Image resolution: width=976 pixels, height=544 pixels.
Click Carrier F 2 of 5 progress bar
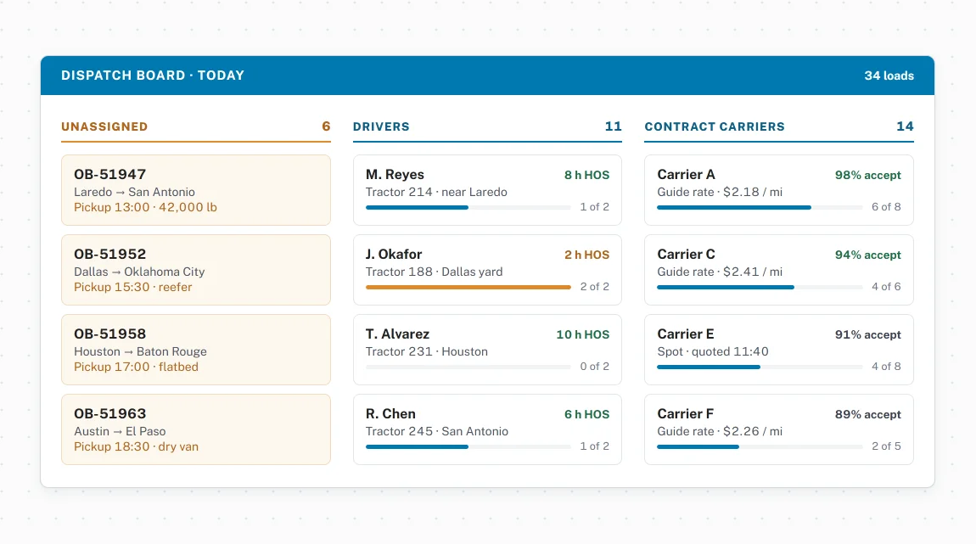click(x=760, y=446)
